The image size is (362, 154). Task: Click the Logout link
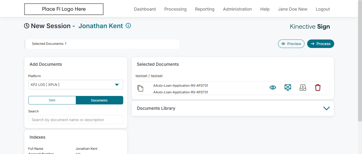(x=323, y=9)
